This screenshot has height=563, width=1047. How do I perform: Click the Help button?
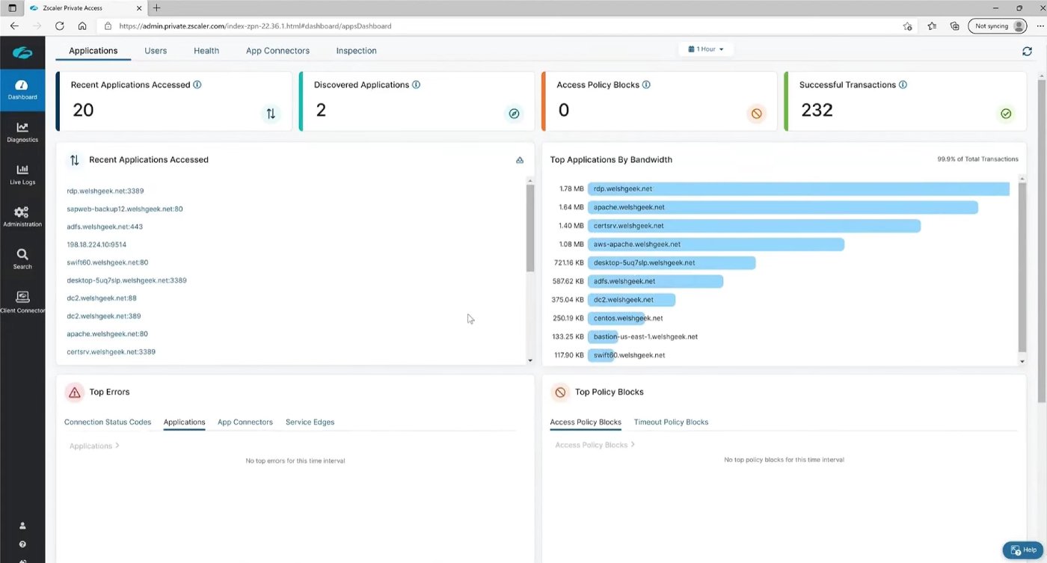tap(1023, 550)
